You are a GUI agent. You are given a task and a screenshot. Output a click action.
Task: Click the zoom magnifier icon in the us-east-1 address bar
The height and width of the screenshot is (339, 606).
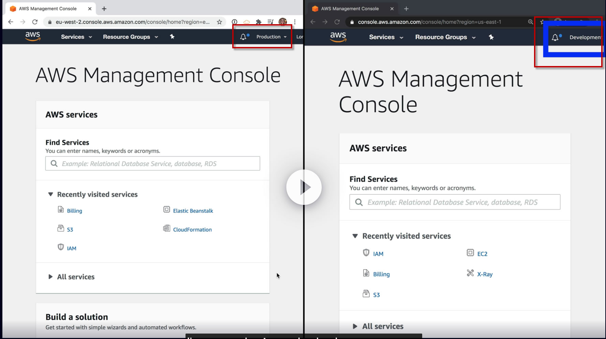530,22
